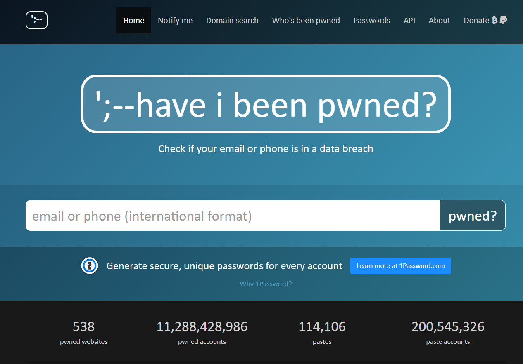This screenshot has height=364, width=523.
Task: Open Domain search in the navigation bar
Action: tap(232, 20)
